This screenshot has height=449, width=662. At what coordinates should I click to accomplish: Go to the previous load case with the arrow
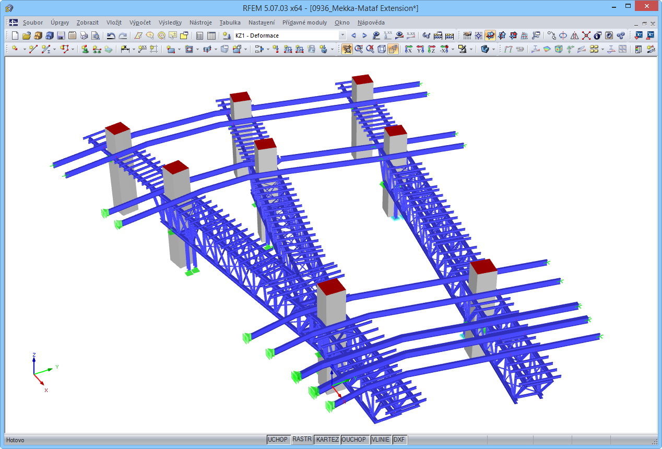point(354,36)
